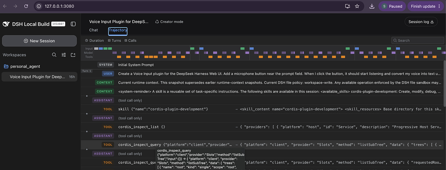Click the 16h timestamp in sidebar
The width and height of the screenshot is (446, 170).
point(72,77)
